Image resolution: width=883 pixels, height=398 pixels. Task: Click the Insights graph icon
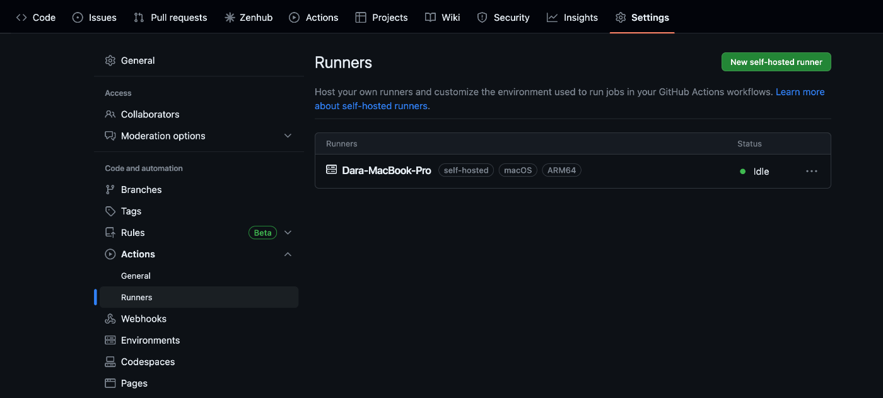pos(552,18)
